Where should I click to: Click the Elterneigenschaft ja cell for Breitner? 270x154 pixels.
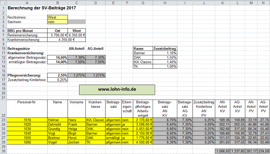[127, 138]
